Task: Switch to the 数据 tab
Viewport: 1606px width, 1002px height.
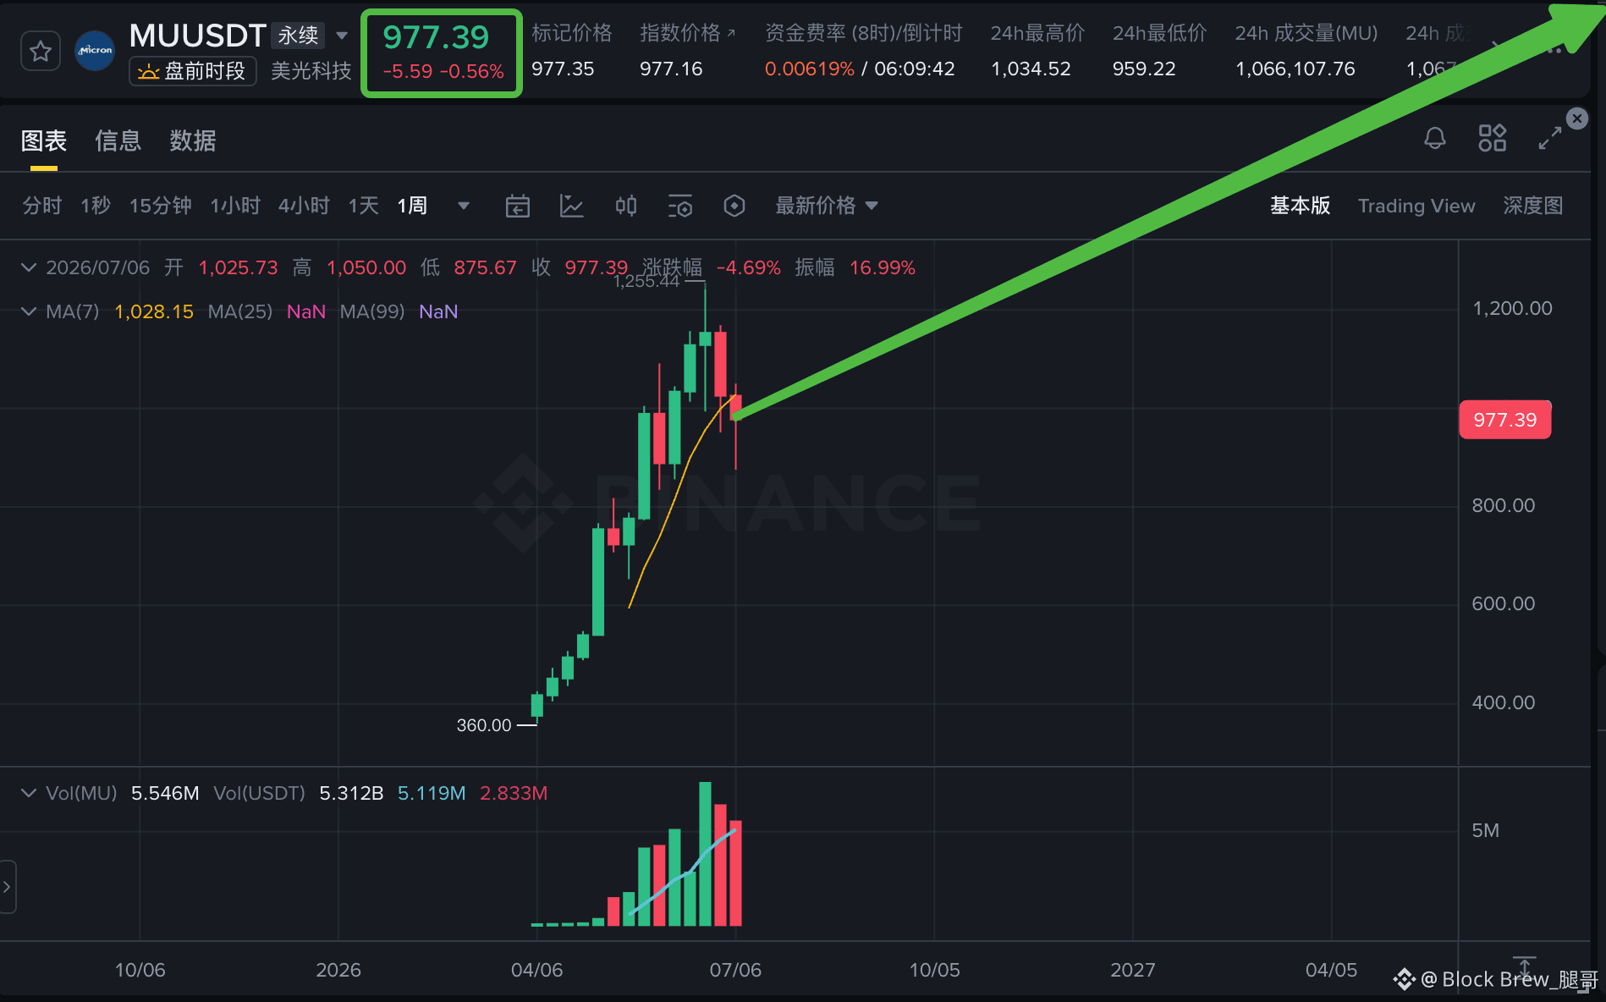Action: [x=193, y=140]
